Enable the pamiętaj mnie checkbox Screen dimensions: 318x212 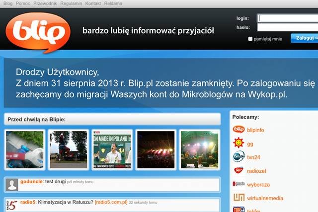click(250, 39)
